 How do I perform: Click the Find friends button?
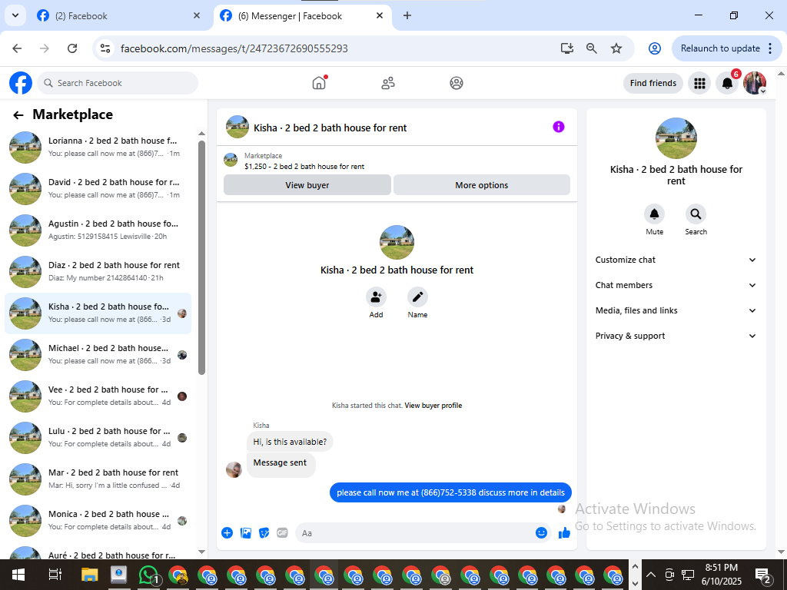[653, 83]
